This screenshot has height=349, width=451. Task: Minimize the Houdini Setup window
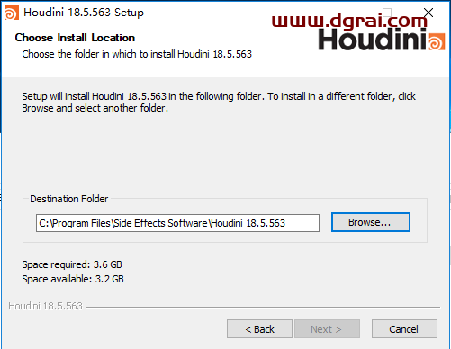[x=346, y=13]
